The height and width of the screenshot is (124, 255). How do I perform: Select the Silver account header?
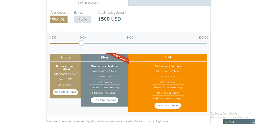tap(105, 57)
